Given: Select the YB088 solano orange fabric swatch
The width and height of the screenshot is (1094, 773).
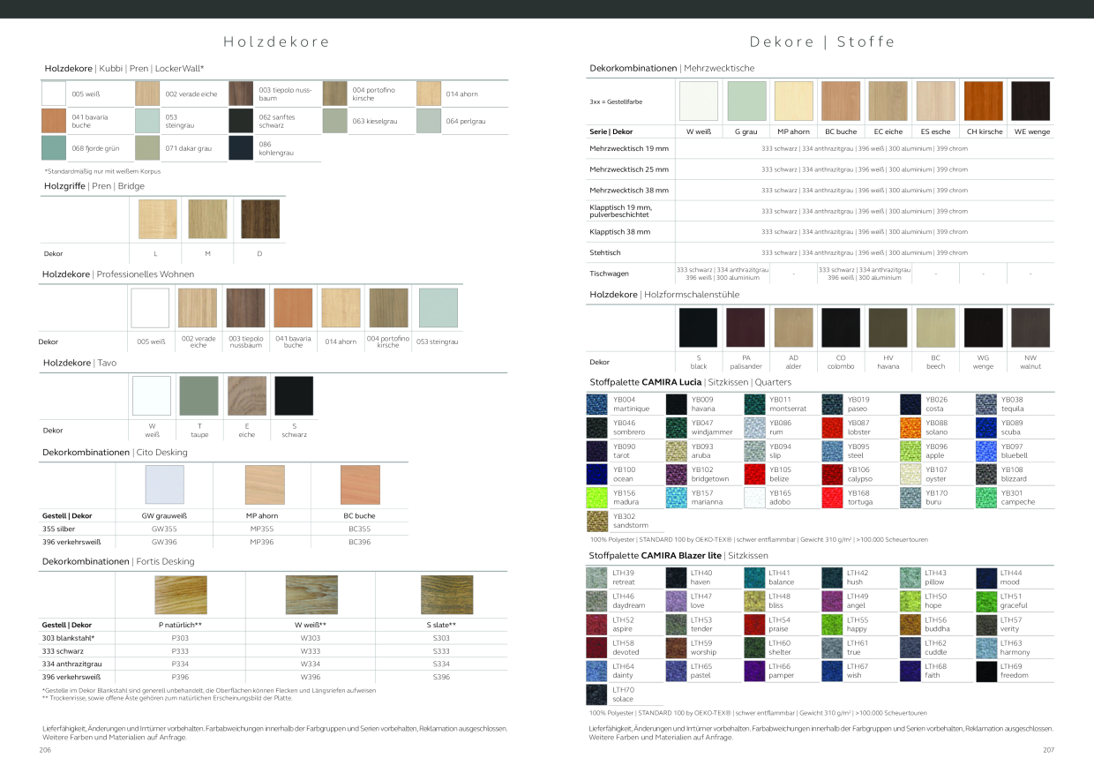Looking at the screenshot, I should click(910, 428).
